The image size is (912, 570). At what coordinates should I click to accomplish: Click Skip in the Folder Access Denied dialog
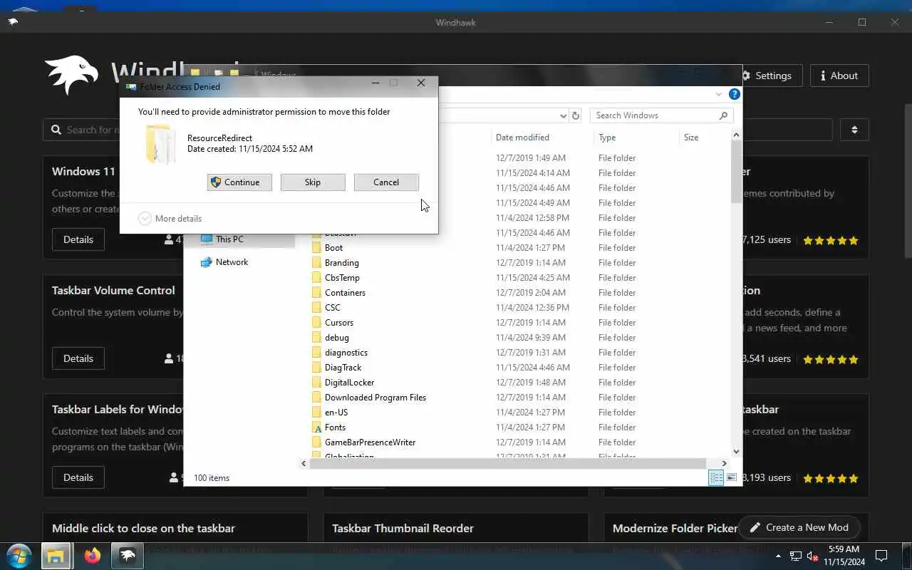click(x=313, y=182)
